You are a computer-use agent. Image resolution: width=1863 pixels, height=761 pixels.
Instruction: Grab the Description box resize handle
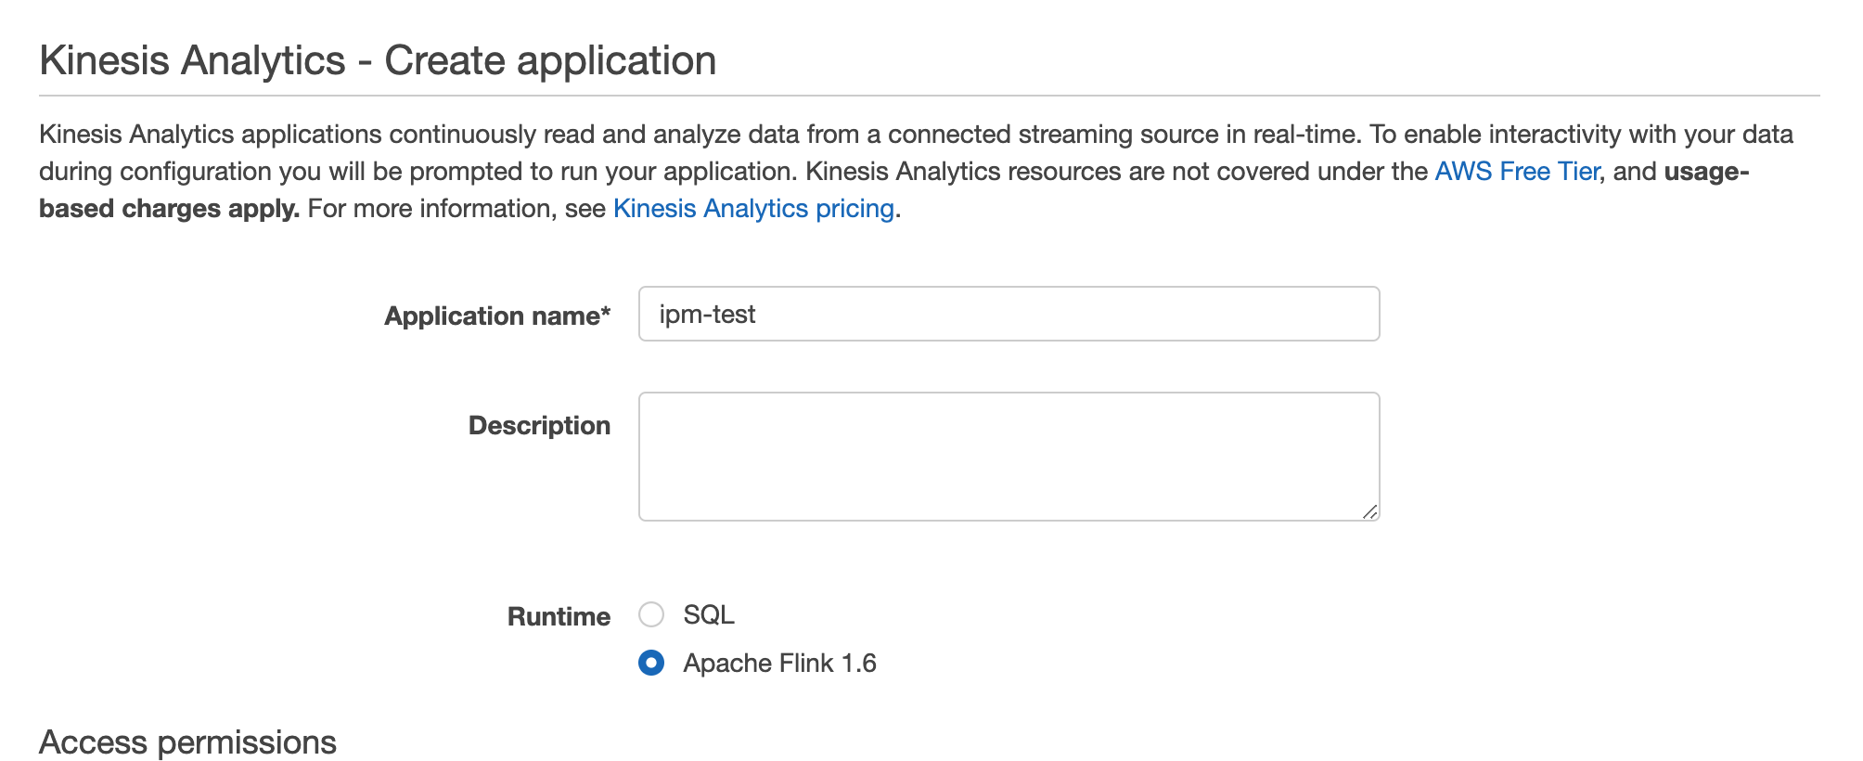coord(1369,511)
